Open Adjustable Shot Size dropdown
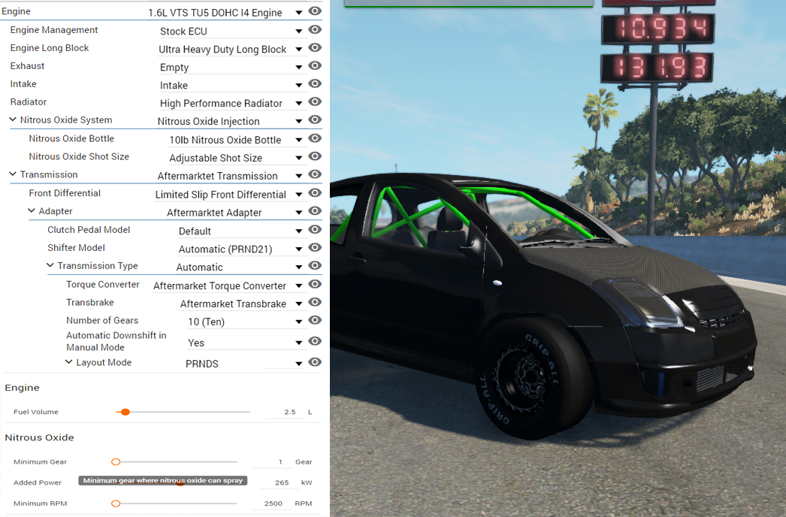This screenshot has width=786, height=517. [x=236, y=158]
